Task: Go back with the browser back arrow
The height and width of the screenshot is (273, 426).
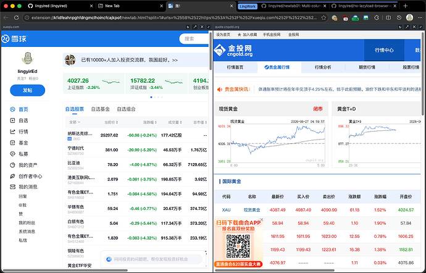Action: (6, 18)
